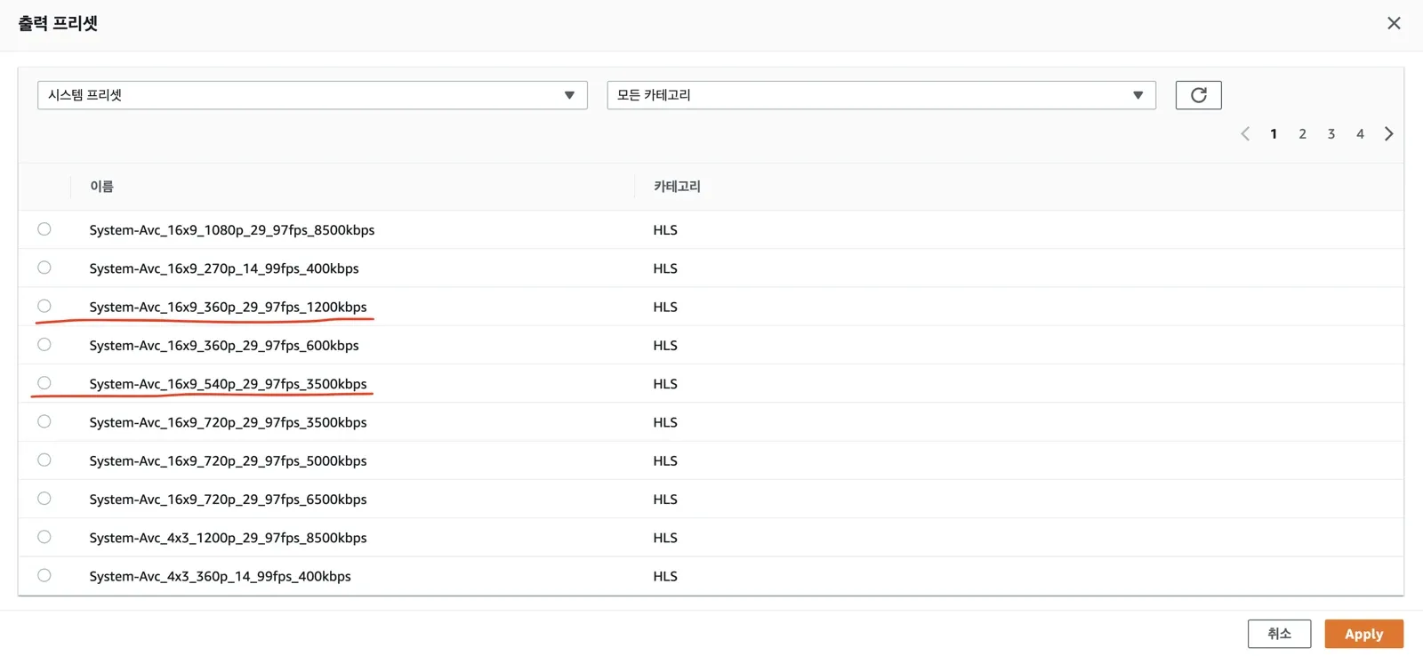1423x656 pixels.
Task: Jump to page 3
Action: (1331, 133)
